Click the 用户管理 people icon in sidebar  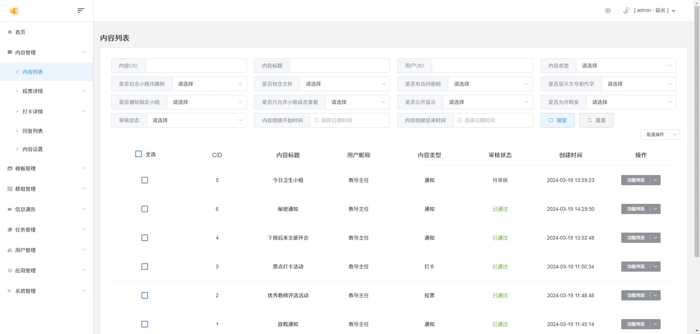tap(10, 250)
